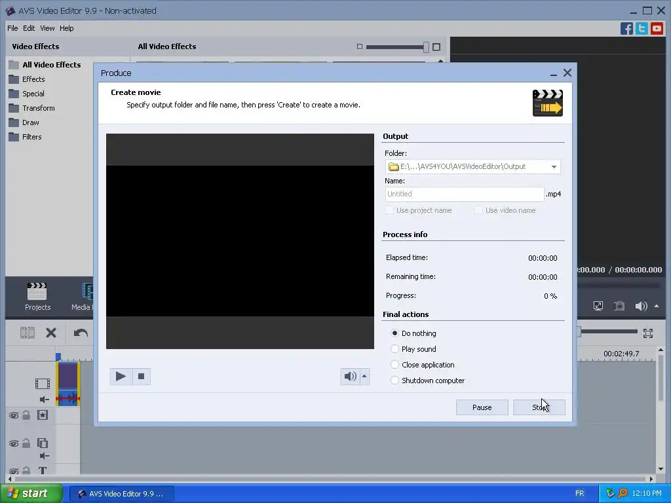Click the speaker icon below the overlay track

(44, 456)
